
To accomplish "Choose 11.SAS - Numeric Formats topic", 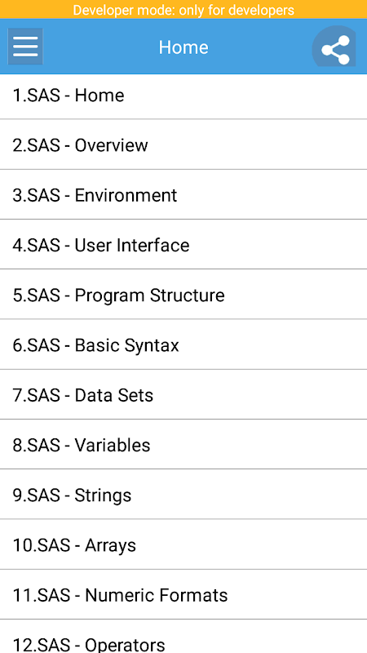I will click(183, 595).
